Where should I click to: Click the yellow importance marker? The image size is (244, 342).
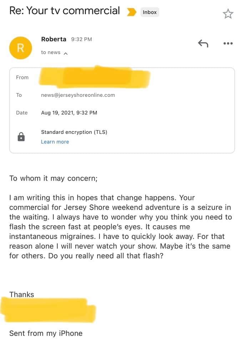click(x=132, y=12)
